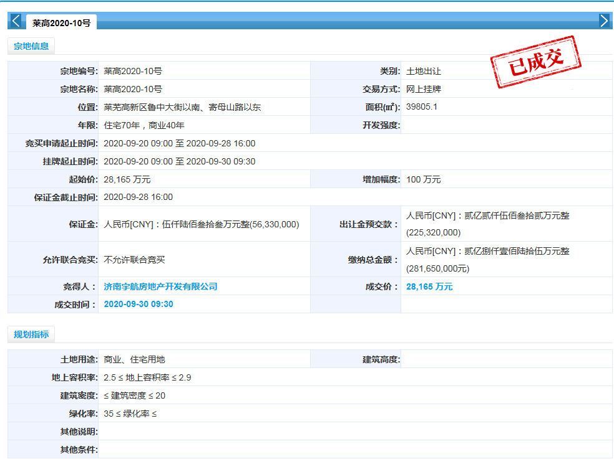Click the 起始价 value 28,165 万元
The height and width of the screenshot is (459, 614).
click(x=127, y=179)
